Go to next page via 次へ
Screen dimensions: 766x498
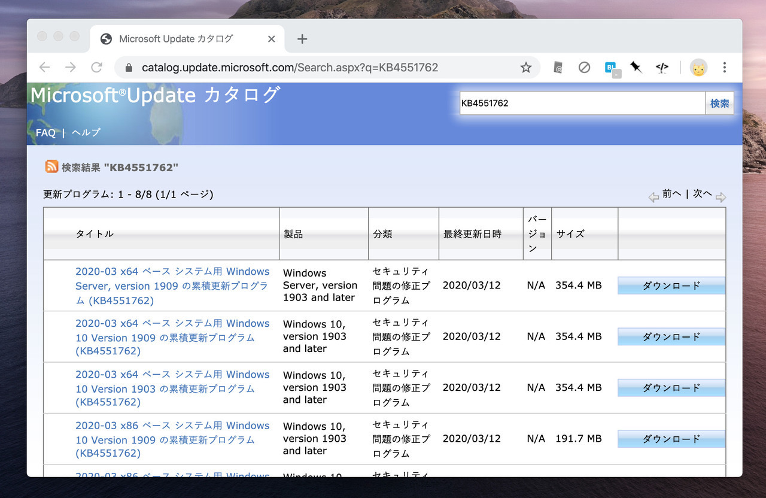tap(703, 194)
